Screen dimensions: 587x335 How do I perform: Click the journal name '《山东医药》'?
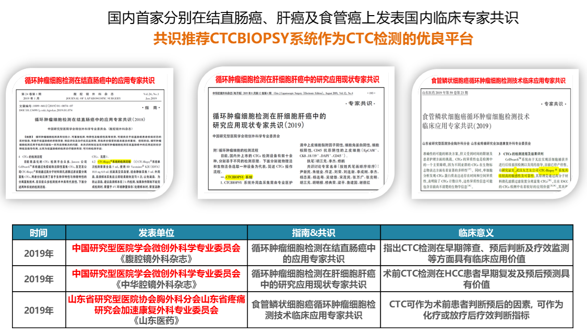coord(157,321)
